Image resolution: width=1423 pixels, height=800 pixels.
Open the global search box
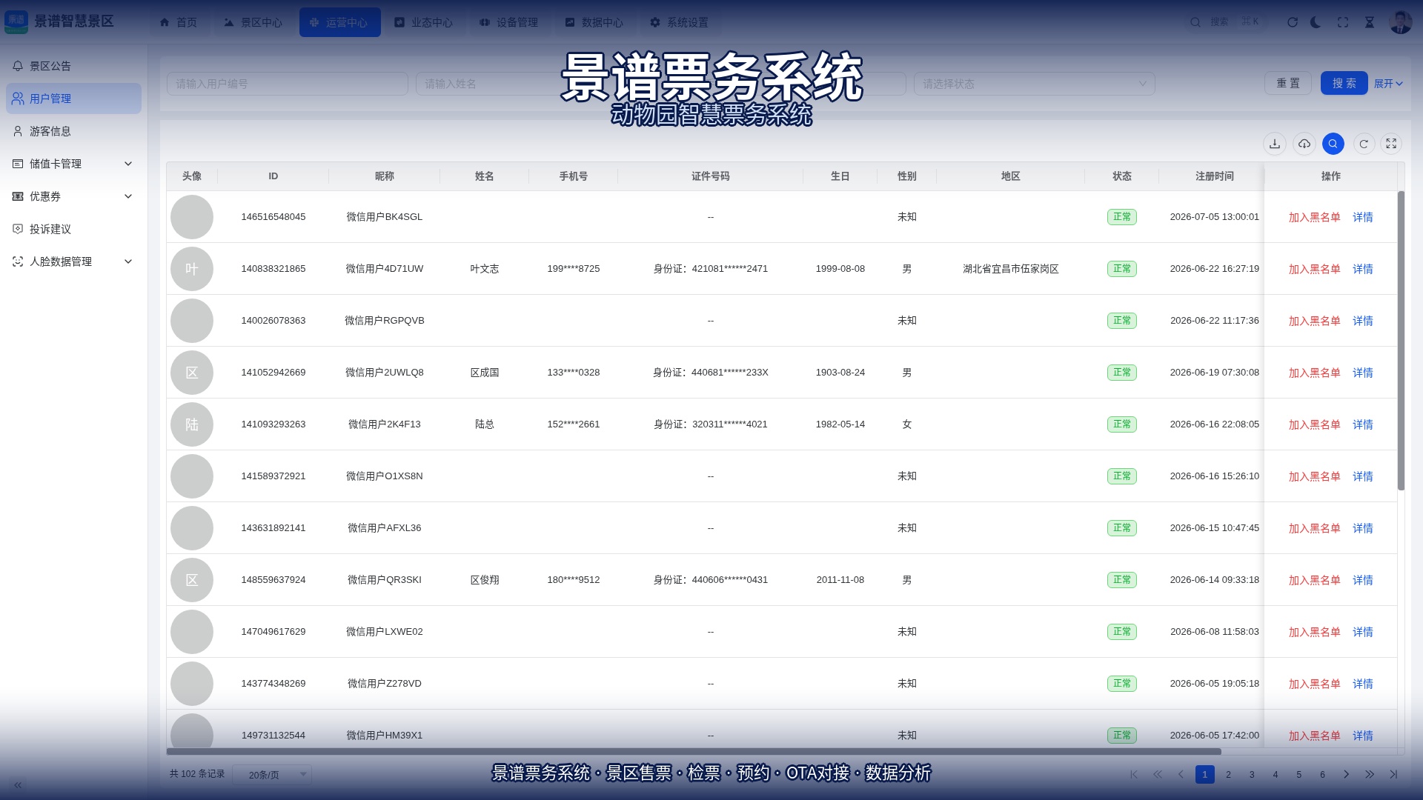point(1227,22)
